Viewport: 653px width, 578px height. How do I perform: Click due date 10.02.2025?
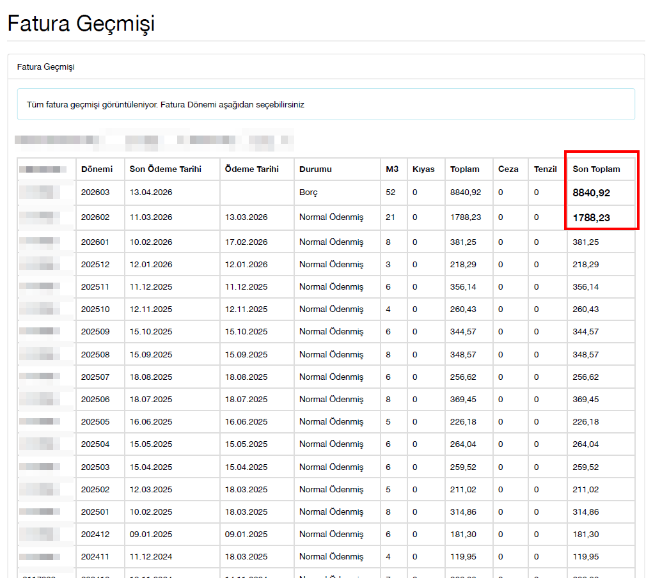click(151, 513)
